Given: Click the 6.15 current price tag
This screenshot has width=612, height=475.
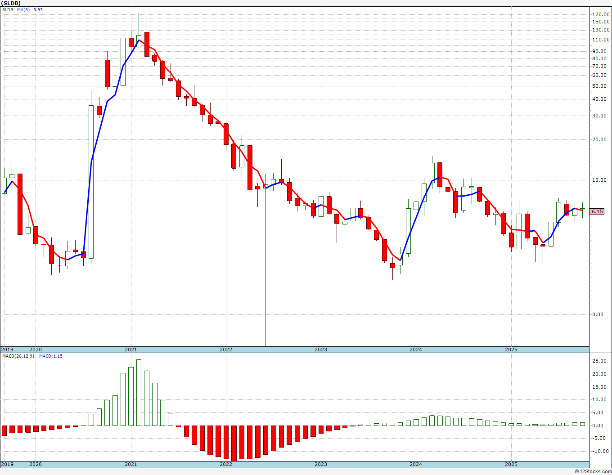Looking at the screenshot, I should coord(597,211).
